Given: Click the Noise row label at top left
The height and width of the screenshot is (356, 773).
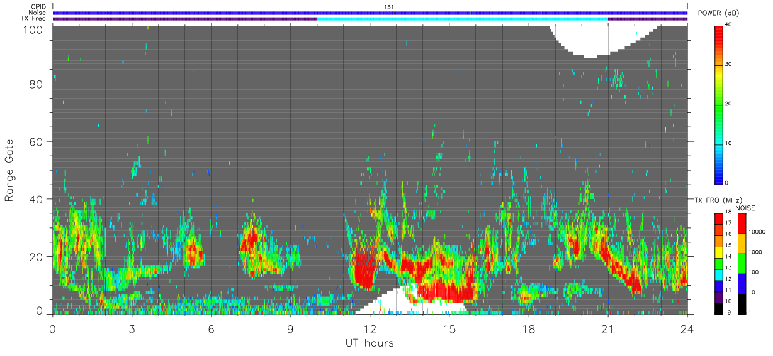Looking at the screenshot, I should pyautogui.click(x=37, y=13).
